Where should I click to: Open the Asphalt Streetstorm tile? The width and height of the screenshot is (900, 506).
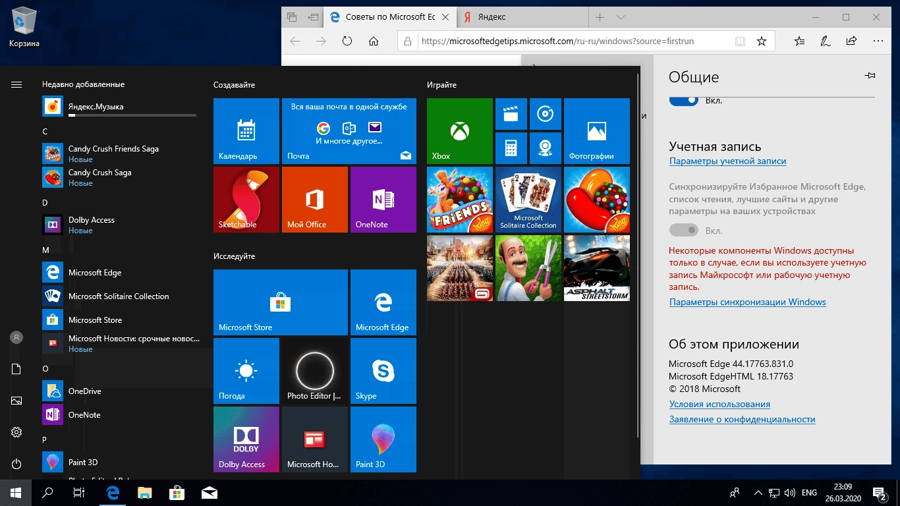597,268
